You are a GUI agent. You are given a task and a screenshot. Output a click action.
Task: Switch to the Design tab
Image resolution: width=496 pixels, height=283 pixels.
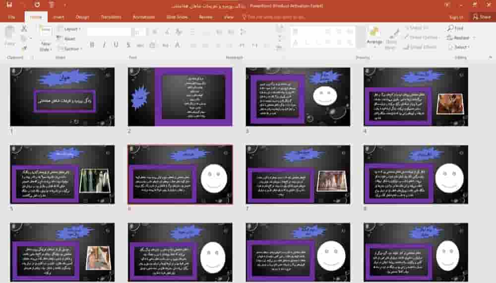pos(82,17)
